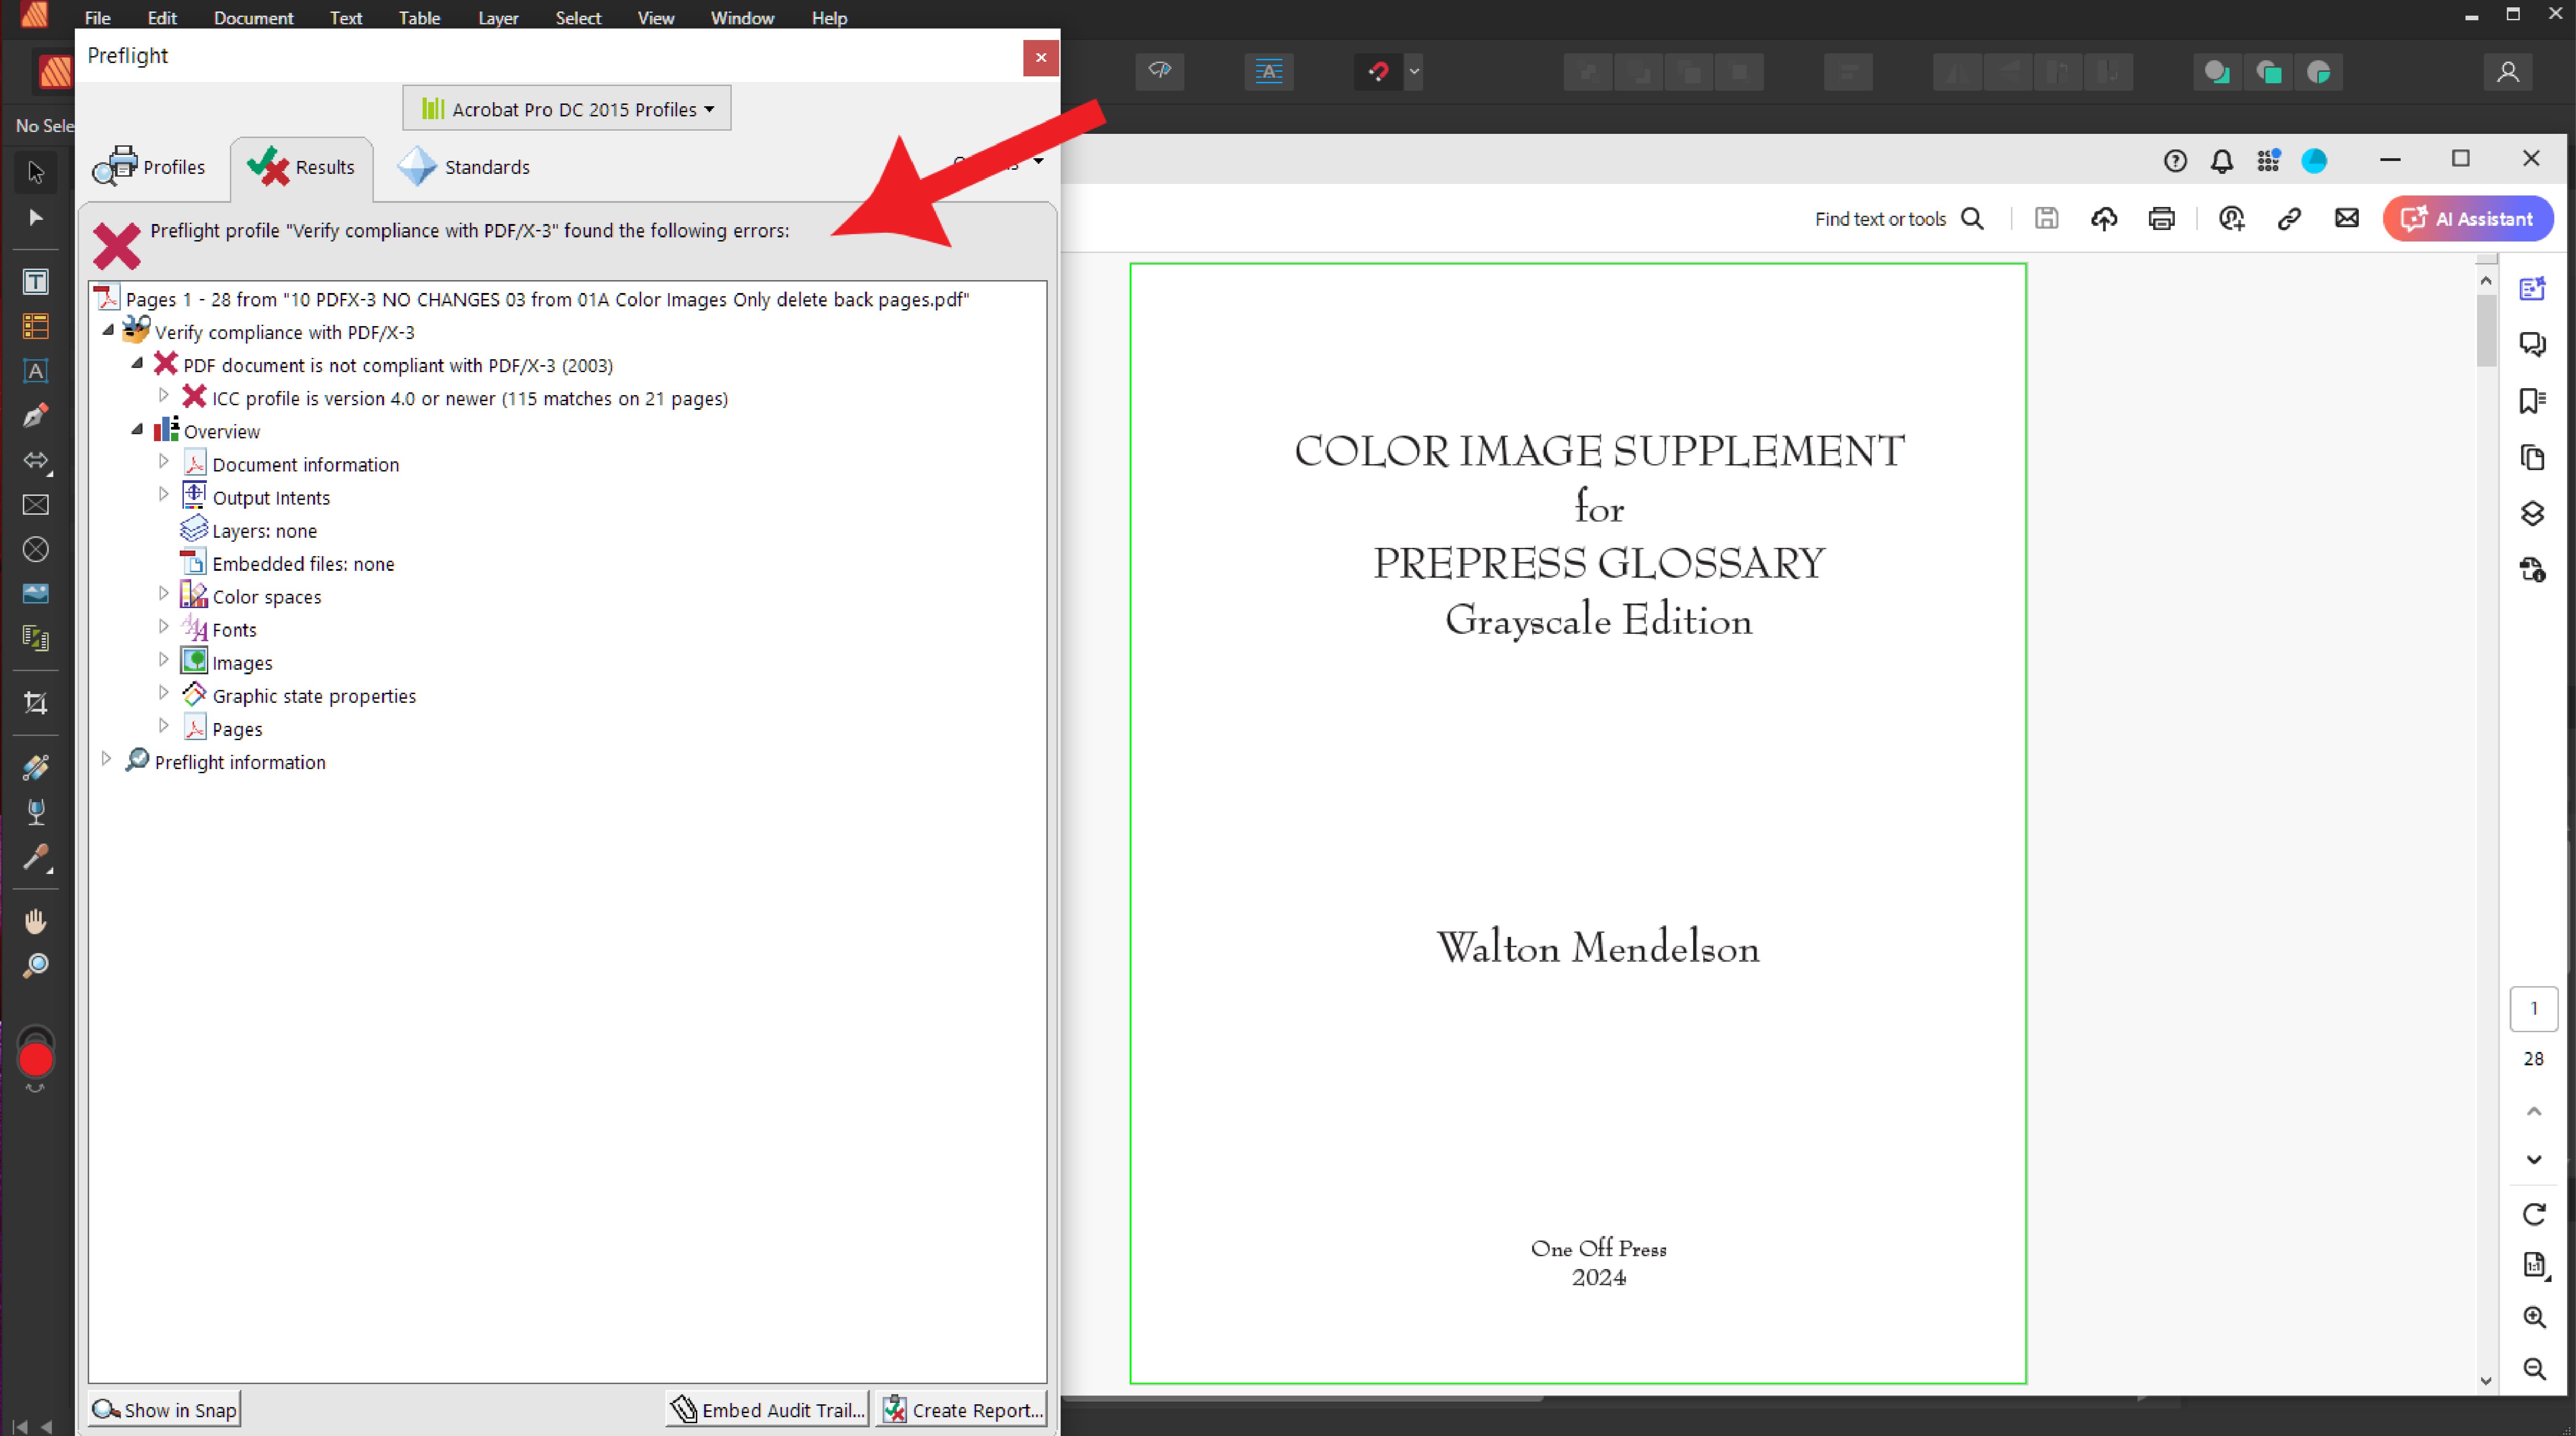Open snapping options dropdown arrow

click(x=1414, y=72)
